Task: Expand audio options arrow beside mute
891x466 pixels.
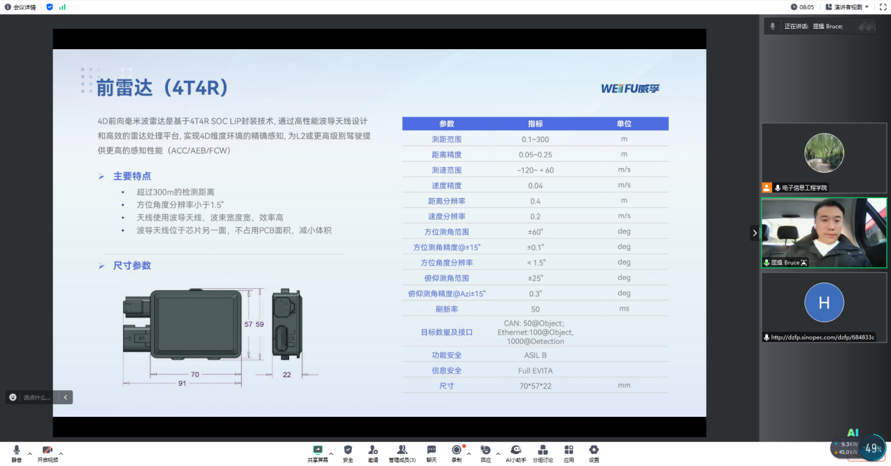Action: click(29, 453)
